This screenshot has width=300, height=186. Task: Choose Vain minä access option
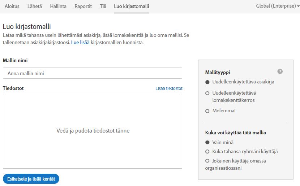coord(207,142)
